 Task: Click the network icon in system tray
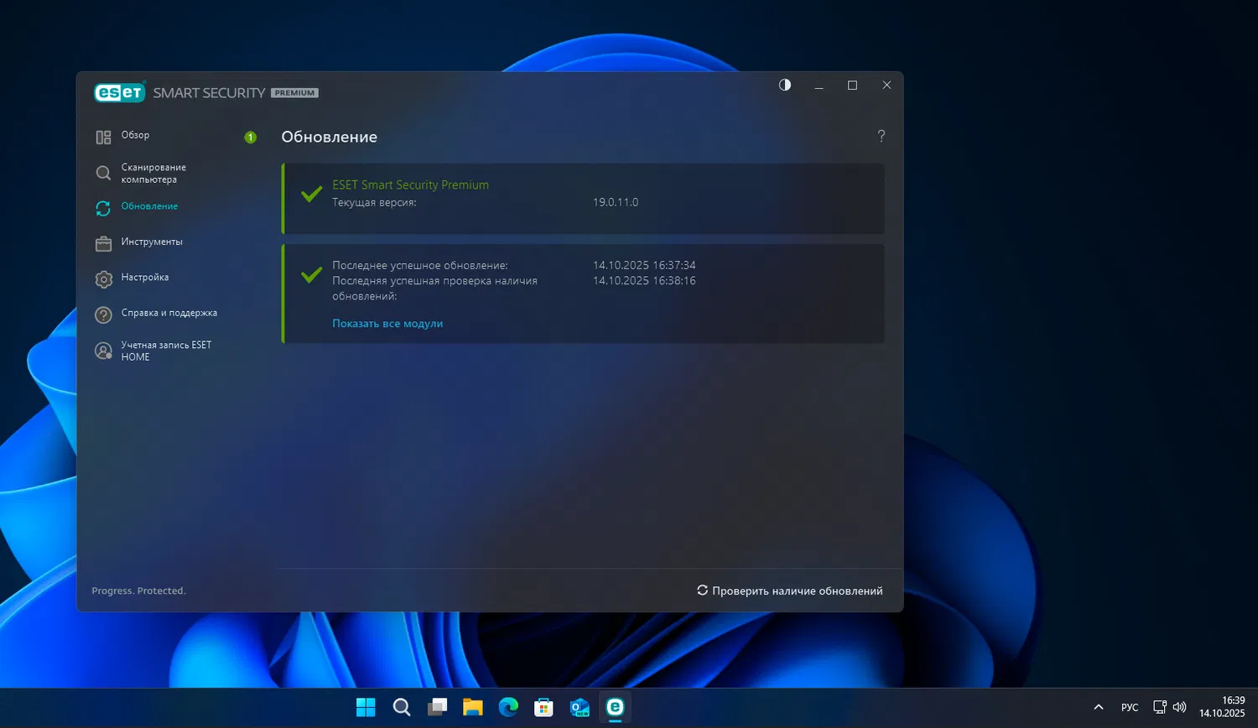(x=1160, y=707)
